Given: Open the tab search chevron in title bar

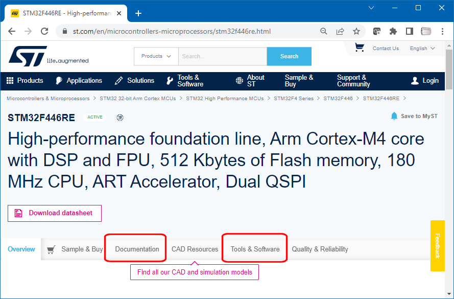Looking at the screenshot, I should pos(371,8).
